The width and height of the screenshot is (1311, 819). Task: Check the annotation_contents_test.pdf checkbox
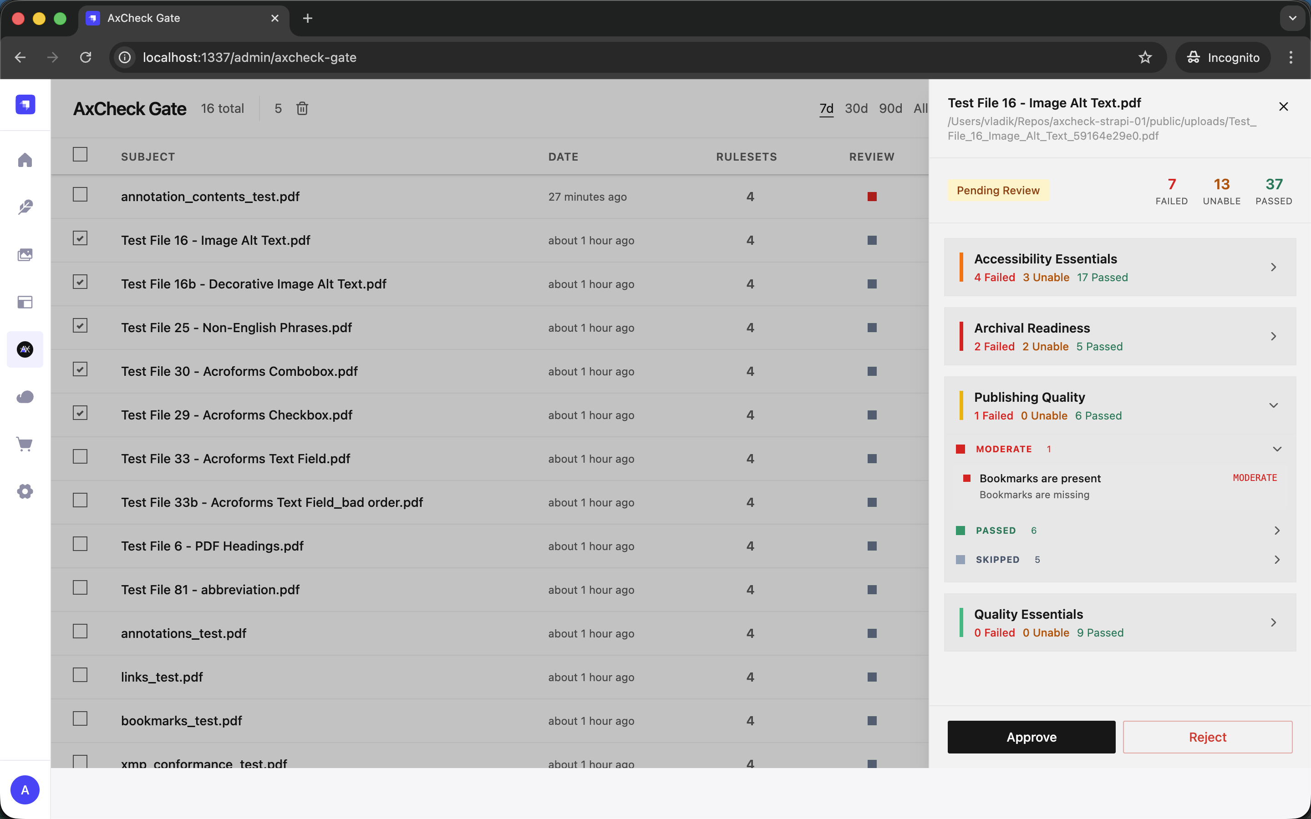(x=80, y=193)
